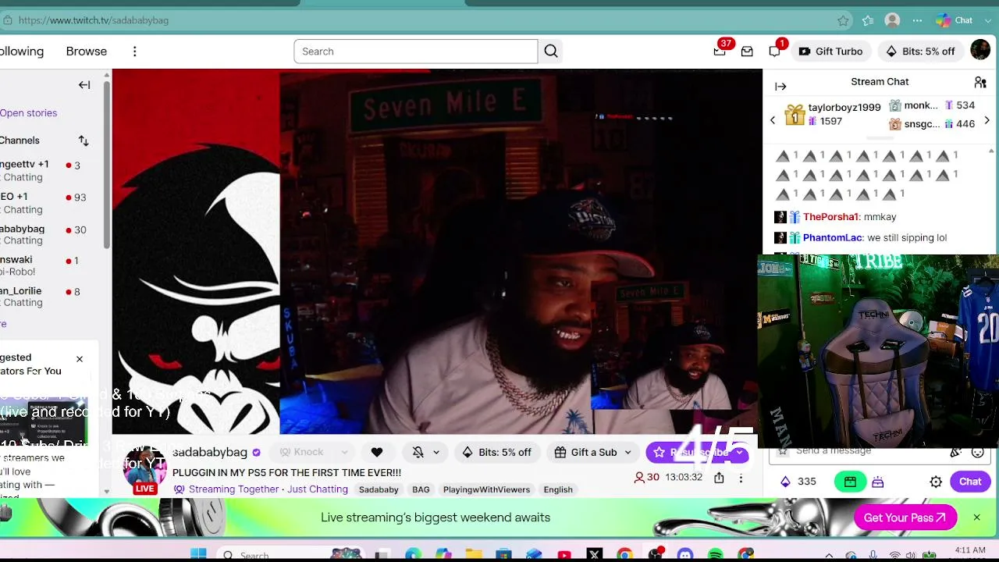The height and width of the screenshot is (562, 999).
Task: Focus the Twitch search field
Action: coord(415,52)
